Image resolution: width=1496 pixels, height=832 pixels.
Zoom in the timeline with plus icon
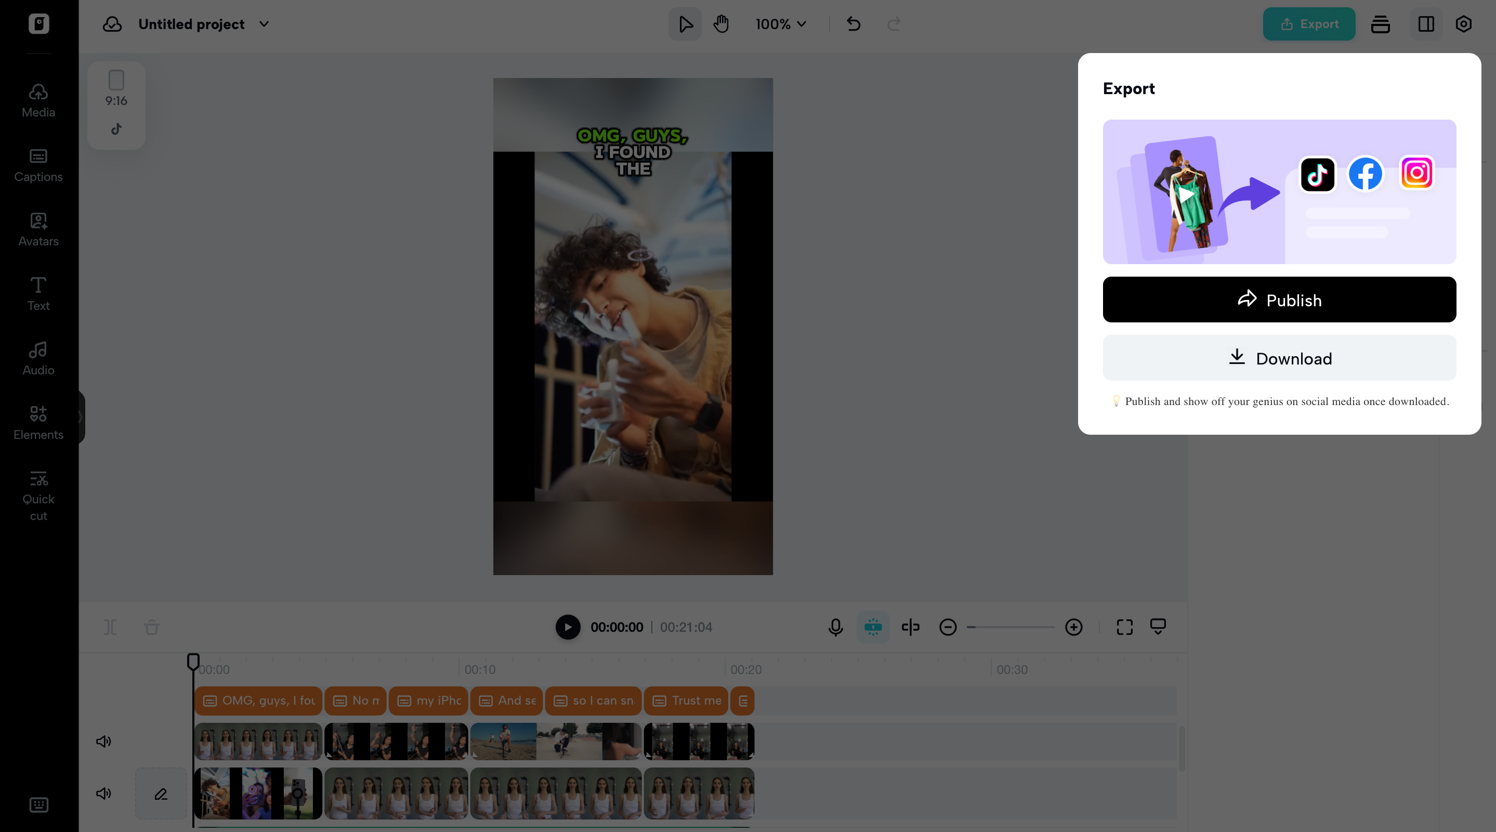(1074, 627)
